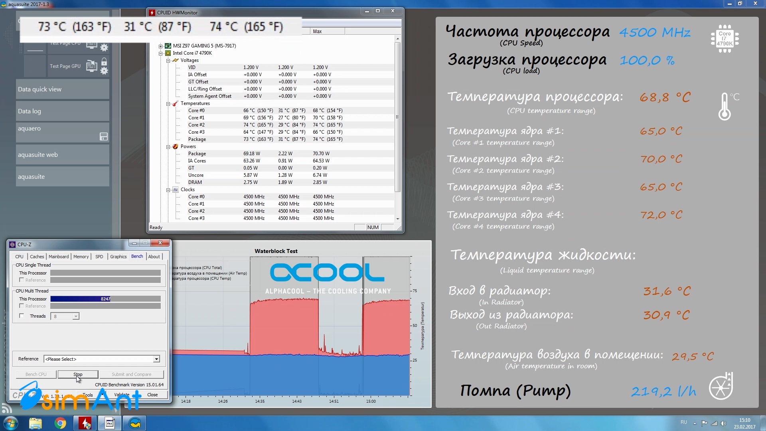Viewport: 766px width, 431px height.
Task: Switch to the Caches tab
Action: [37, 257]
